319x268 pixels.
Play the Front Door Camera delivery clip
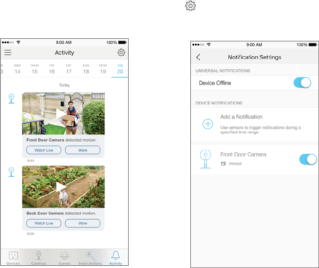click(x=61, y=114)
